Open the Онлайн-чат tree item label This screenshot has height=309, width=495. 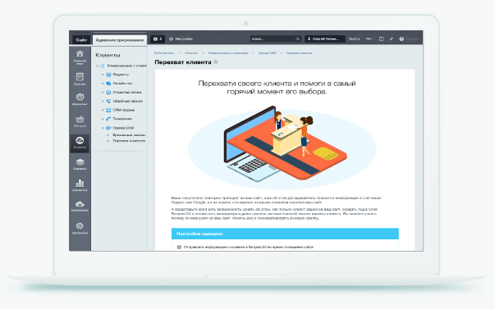click(x=122, y=84)
